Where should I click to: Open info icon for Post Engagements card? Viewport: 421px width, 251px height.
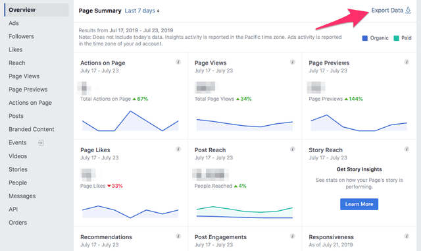point(292,237)
